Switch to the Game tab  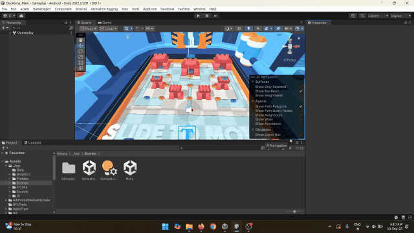coord(105,23)
